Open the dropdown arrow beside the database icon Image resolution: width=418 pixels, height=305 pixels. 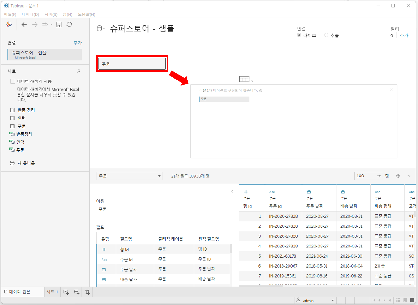[104, 29]
